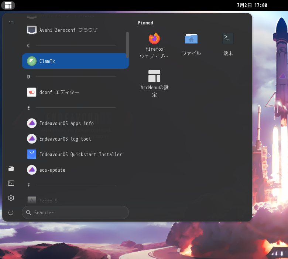The image size is (288, 259).
Task: Launch pinned Firefox web browser
Action: [154, 46]
